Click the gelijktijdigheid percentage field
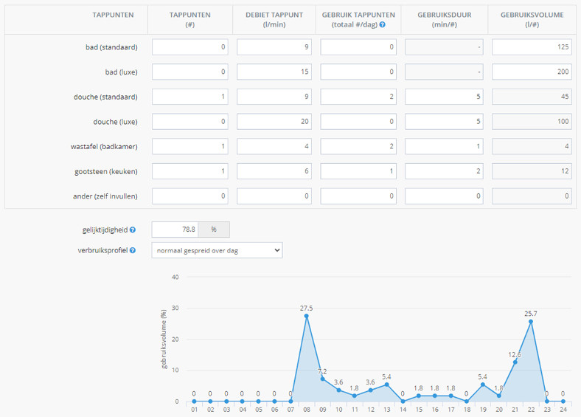581x417 pixels. [x=175, y=230]
